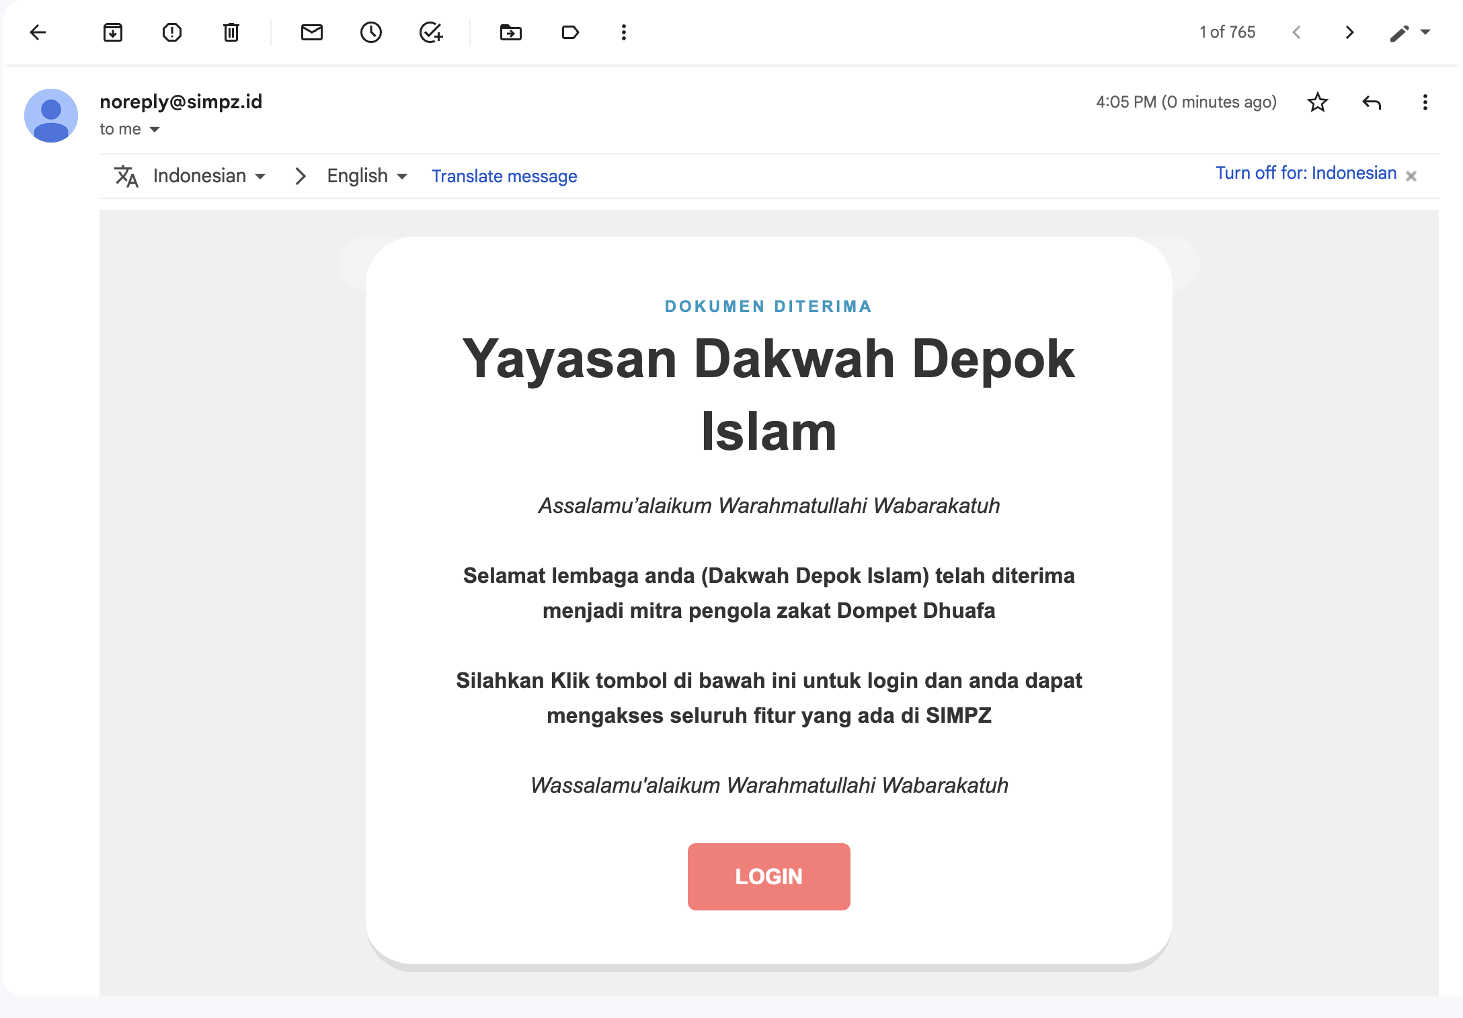Dismiss the translation bar with X
Image resolution: width=1463 pixels, height=1018 pixels.
click(x=1411, y=176)
